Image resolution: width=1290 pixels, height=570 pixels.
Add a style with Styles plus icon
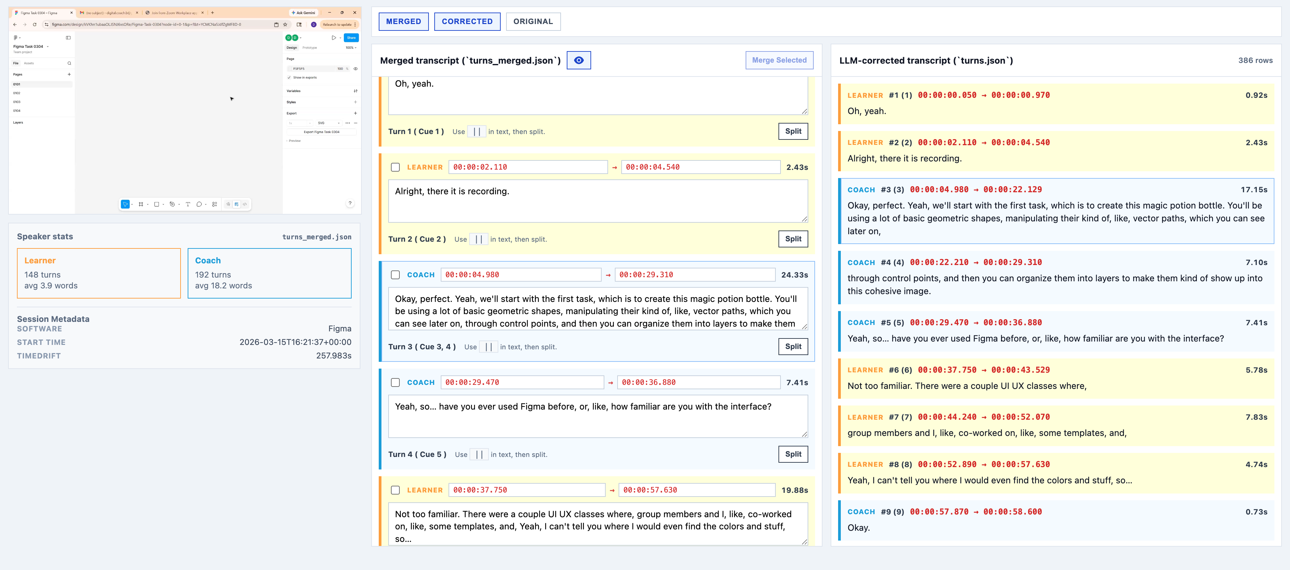(356, 102)
